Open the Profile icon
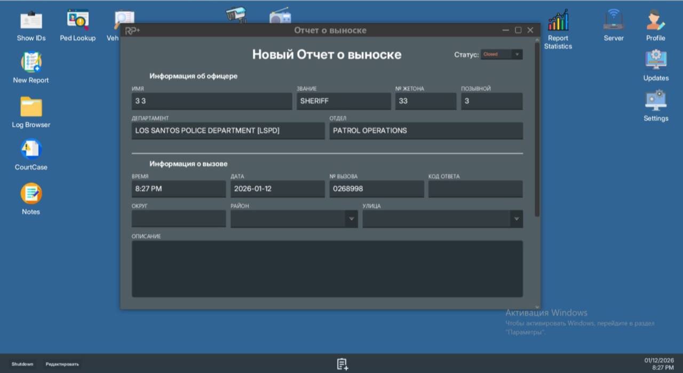The image size is (683, 373). click(656, 21)
